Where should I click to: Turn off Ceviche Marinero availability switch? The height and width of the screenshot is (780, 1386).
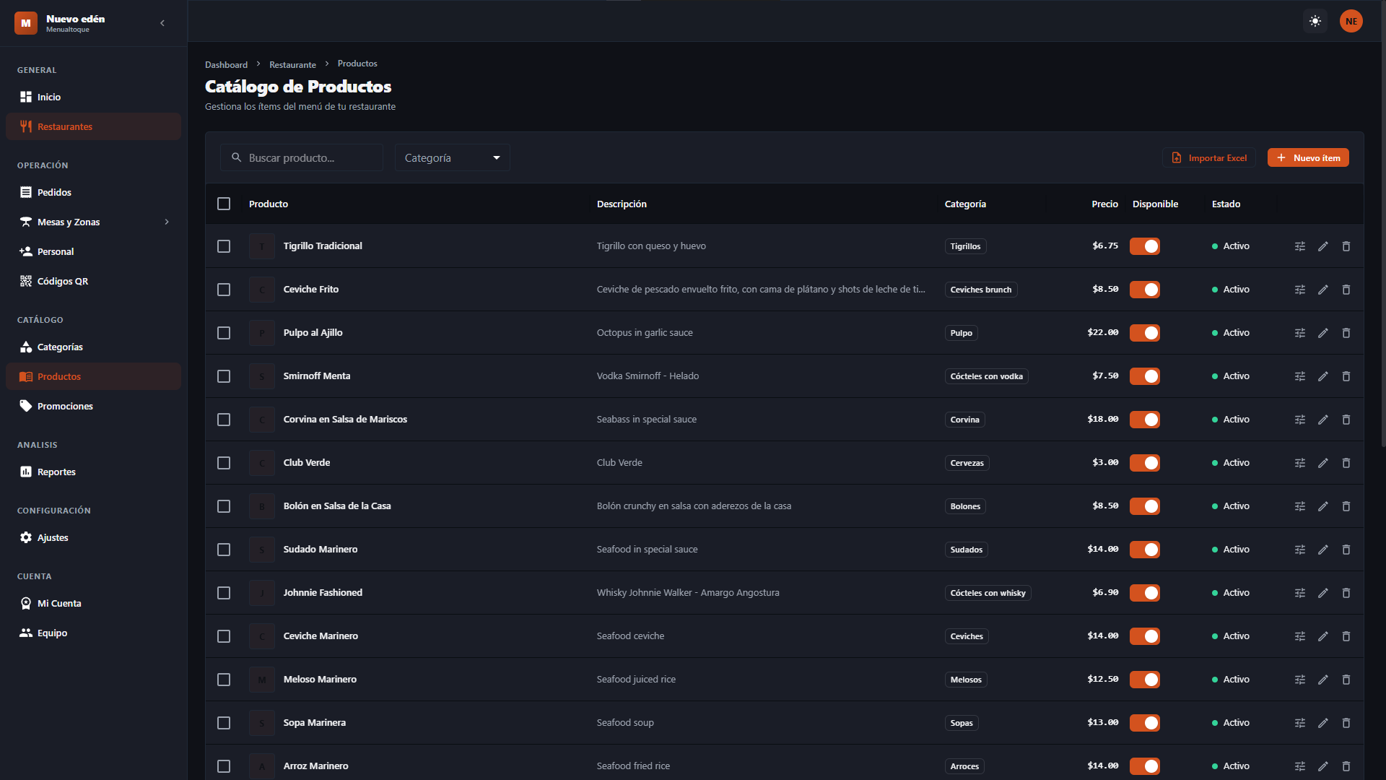click(x=1144, y=636)
